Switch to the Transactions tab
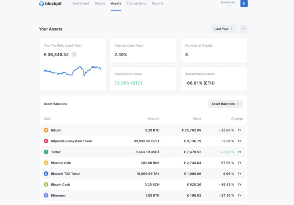The width and height of the screenshot is (294, 205). (x=136, y=4)
